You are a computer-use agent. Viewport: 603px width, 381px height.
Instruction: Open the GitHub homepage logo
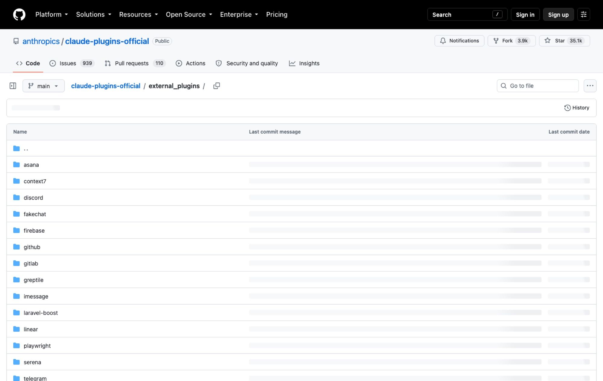pos(19,14)
